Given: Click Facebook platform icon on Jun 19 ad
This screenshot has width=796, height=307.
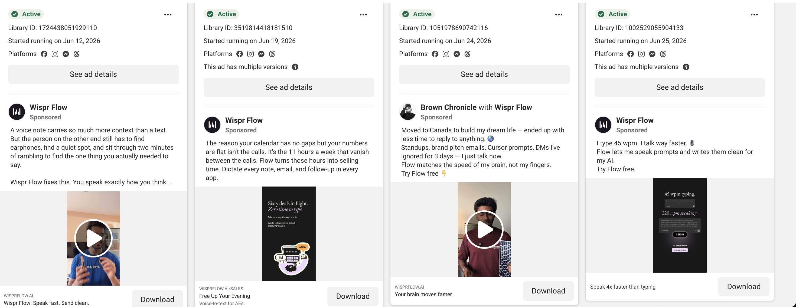Looking at the screenshot, I should click(x=240, y=54).
